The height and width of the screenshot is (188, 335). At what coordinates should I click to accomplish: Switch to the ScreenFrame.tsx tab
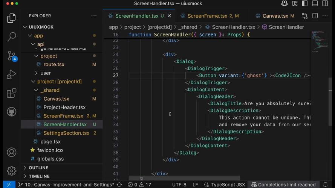(207, 16)
